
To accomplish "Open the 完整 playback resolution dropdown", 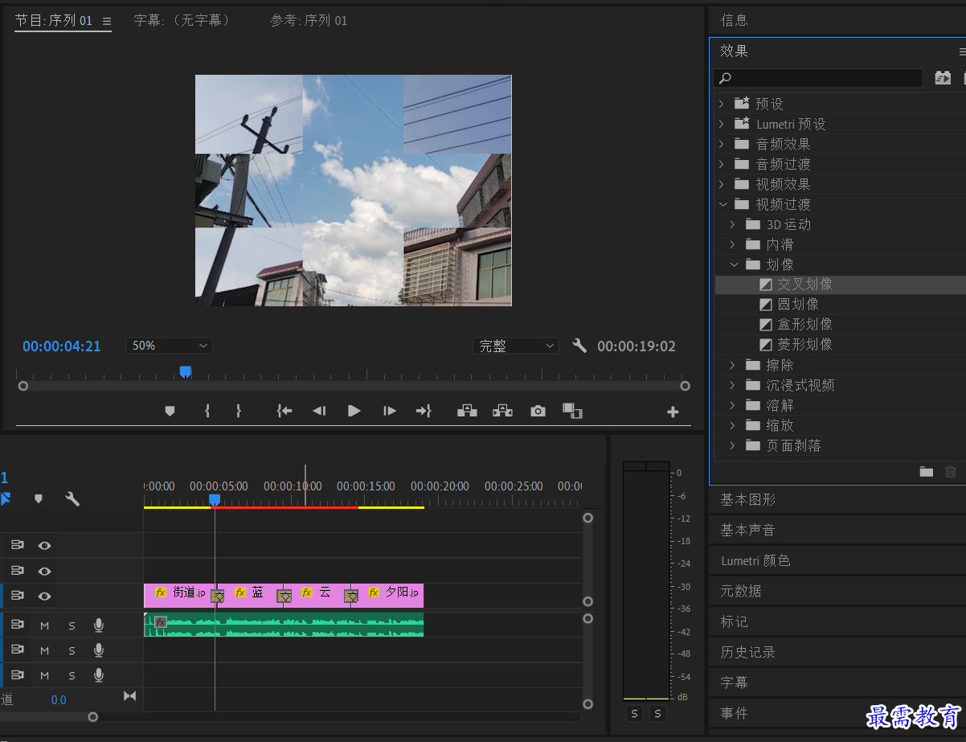I will tap(515, 346).
